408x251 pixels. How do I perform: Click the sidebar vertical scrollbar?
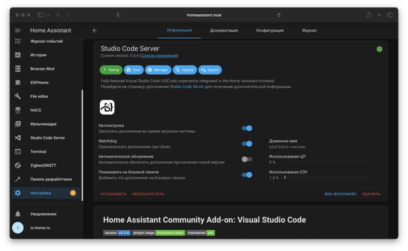[x=82, y=145]
